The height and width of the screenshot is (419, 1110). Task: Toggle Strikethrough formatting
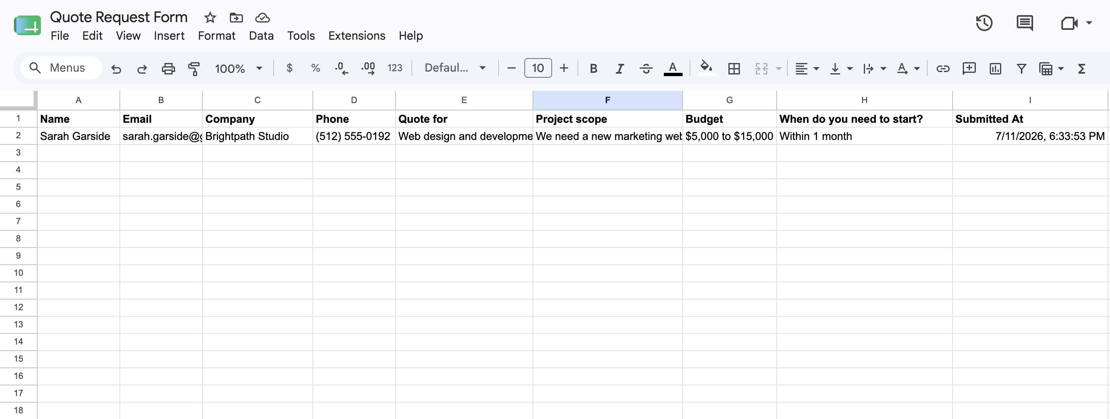tap(646, 68)
